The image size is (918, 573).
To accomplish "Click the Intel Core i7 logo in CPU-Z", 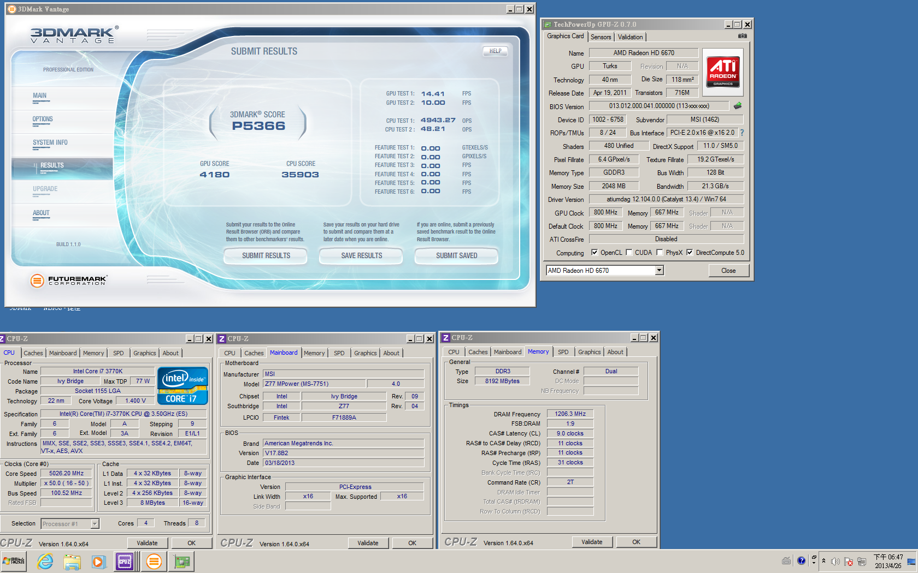I will [183, 386].
